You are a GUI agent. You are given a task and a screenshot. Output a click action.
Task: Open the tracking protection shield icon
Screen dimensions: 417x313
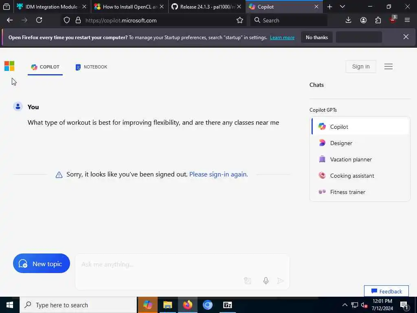67,20
